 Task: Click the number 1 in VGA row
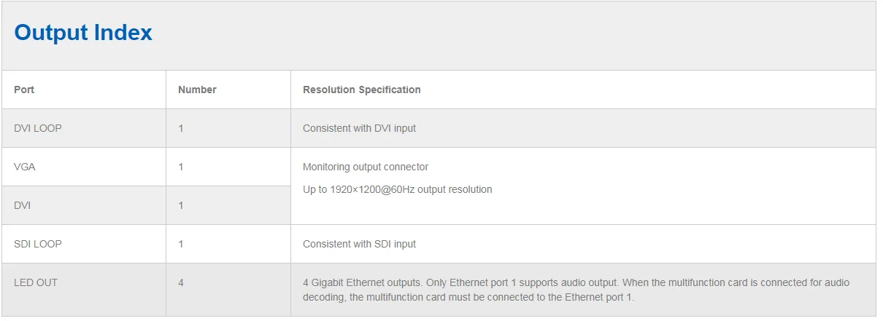point(181,167)
